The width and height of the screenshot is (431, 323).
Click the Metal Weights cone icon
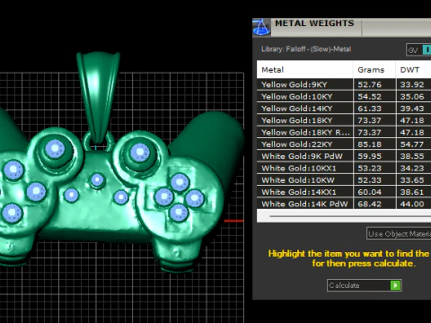coord(261,27)
